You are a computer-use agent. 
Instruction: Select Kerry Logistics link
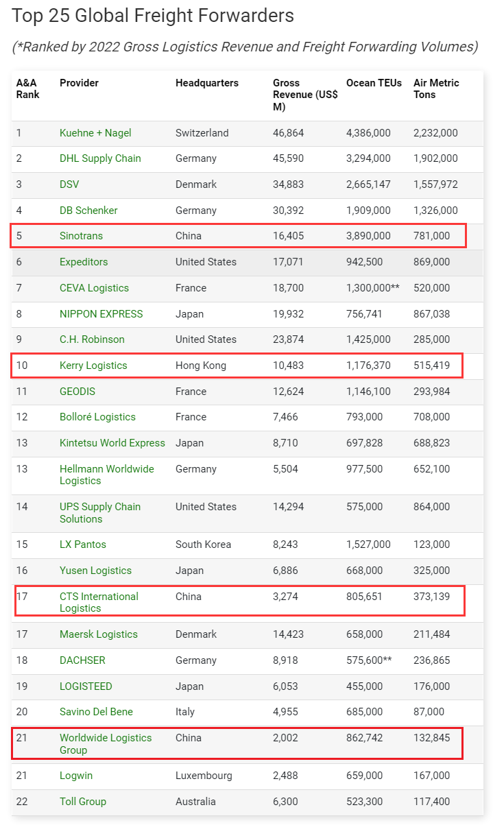click(93, 366)
